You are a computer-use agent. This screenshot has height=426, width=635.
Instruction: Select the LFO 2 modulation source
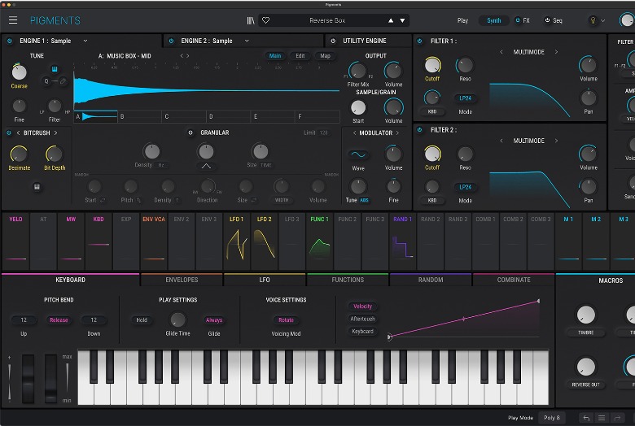coord(264,241)
